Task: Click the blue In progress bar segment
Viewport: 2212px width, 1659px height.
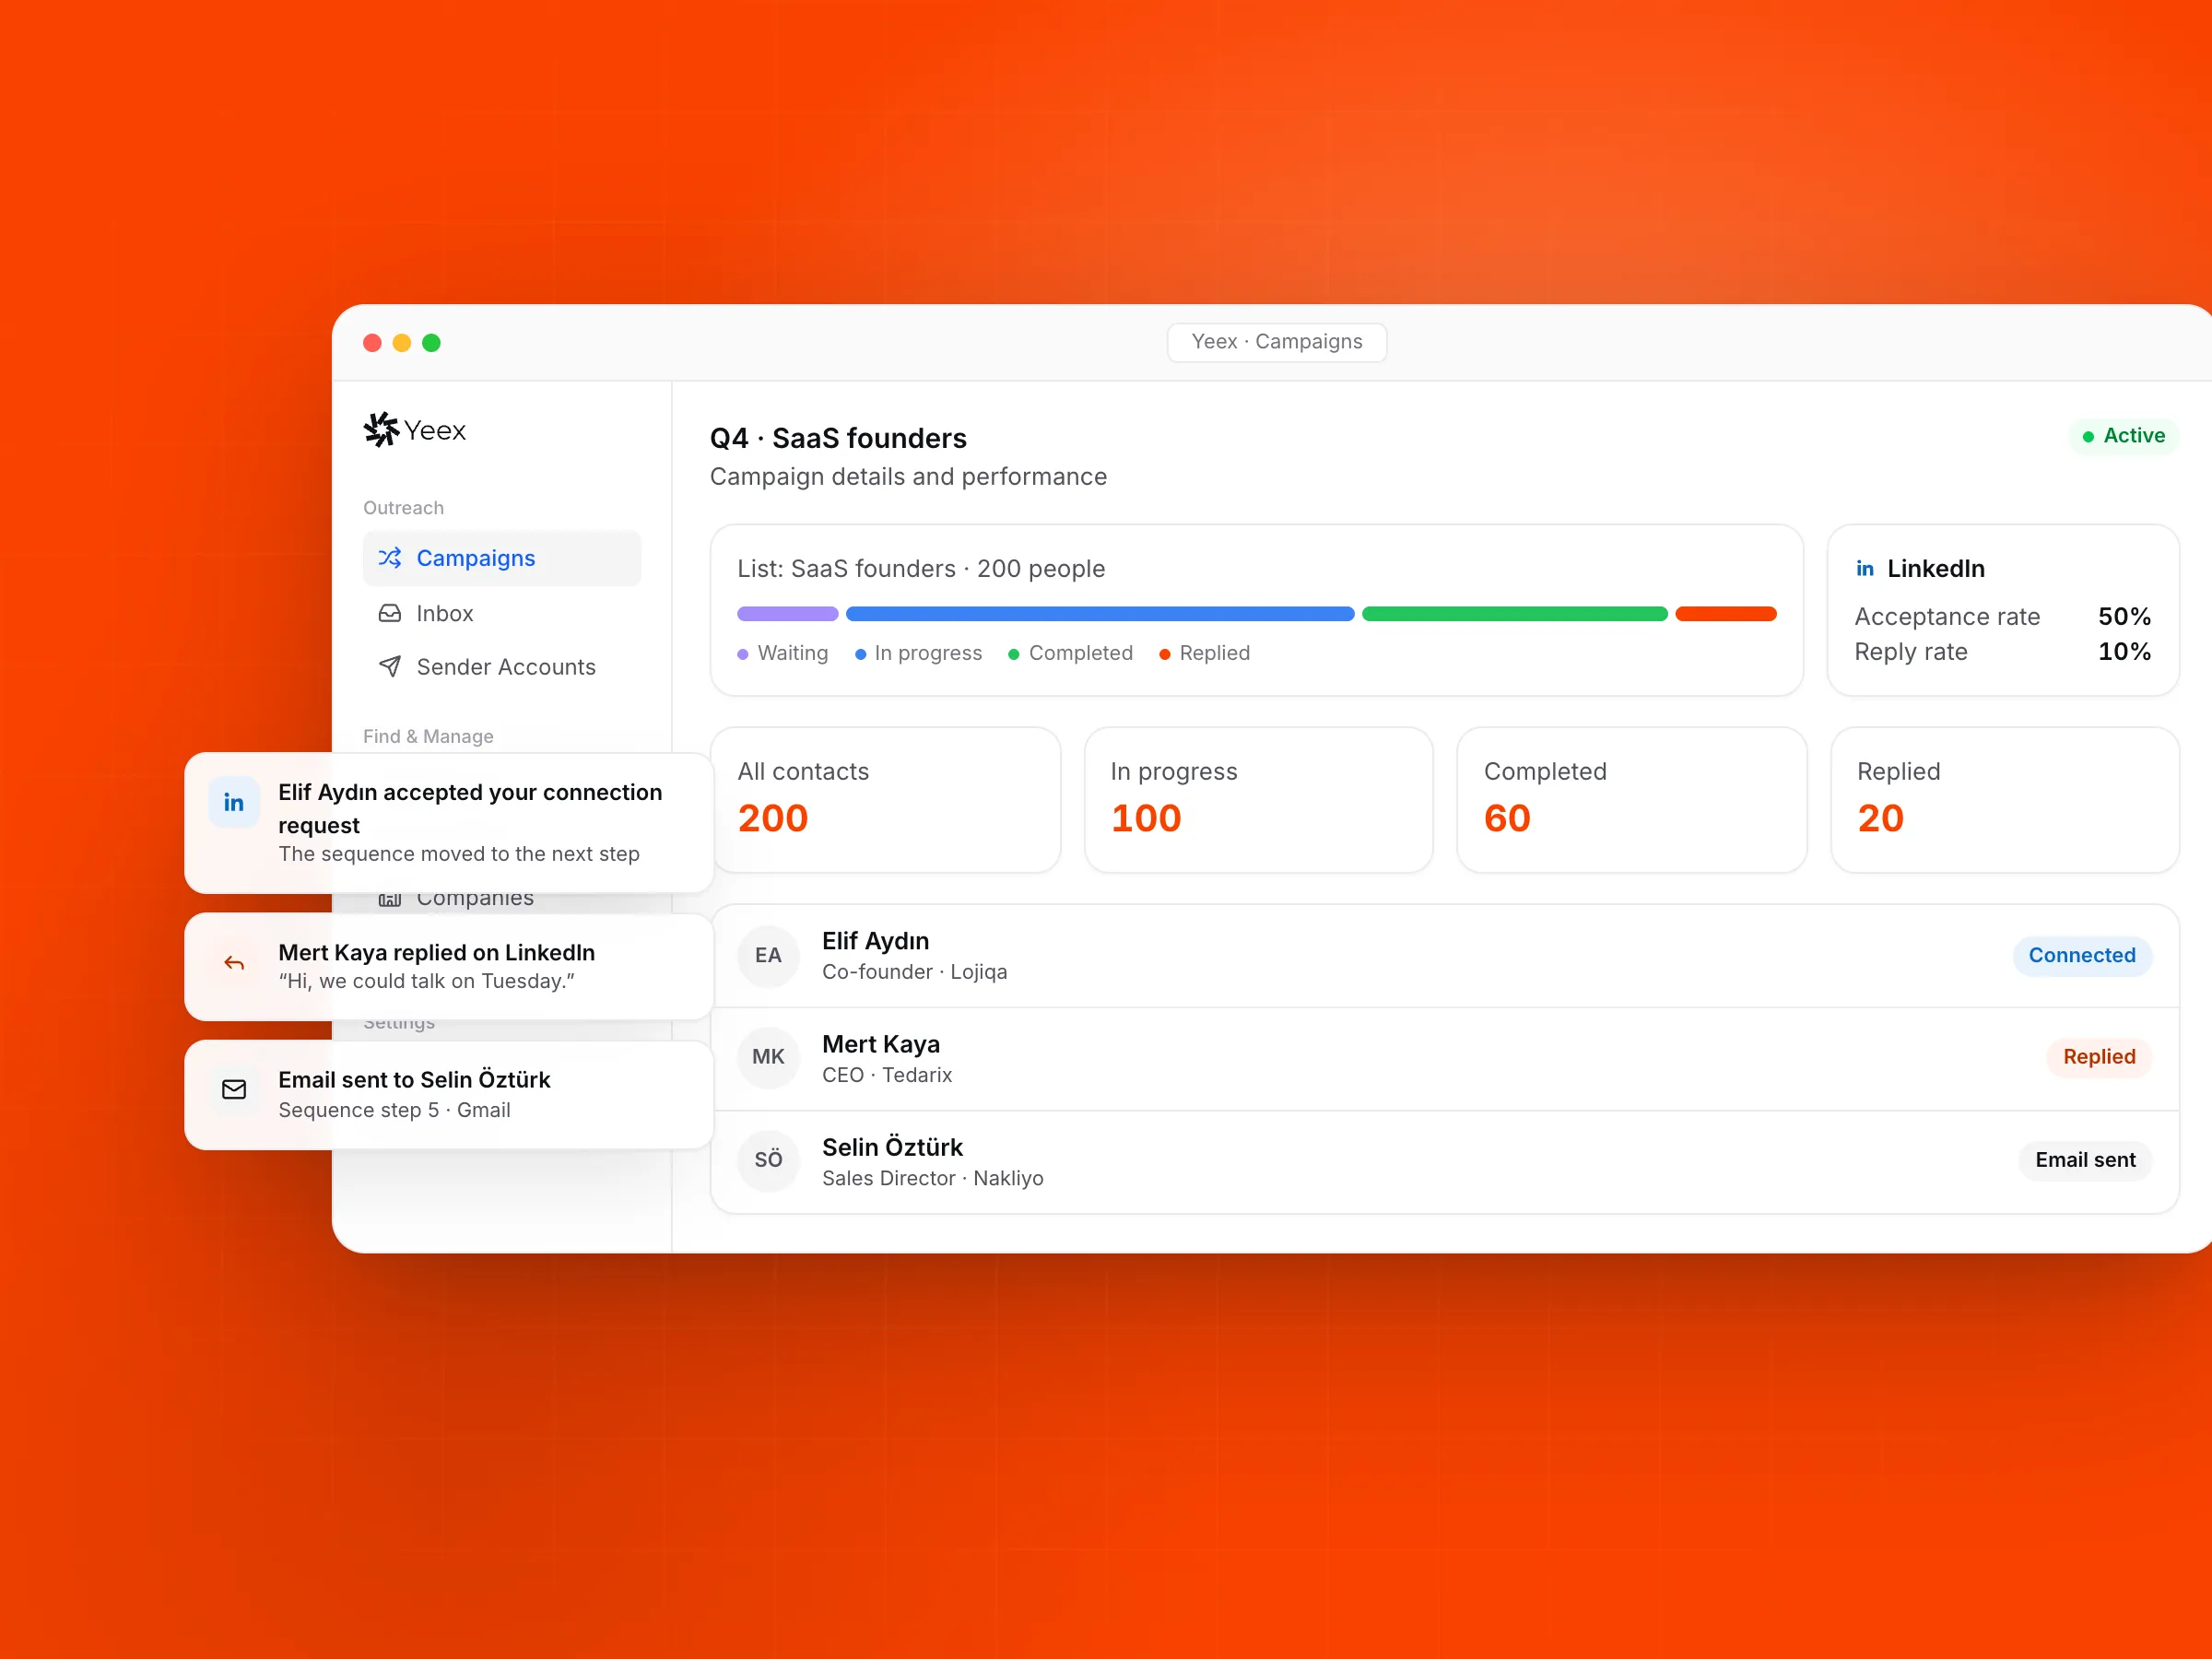Action: click(1100, 614)
